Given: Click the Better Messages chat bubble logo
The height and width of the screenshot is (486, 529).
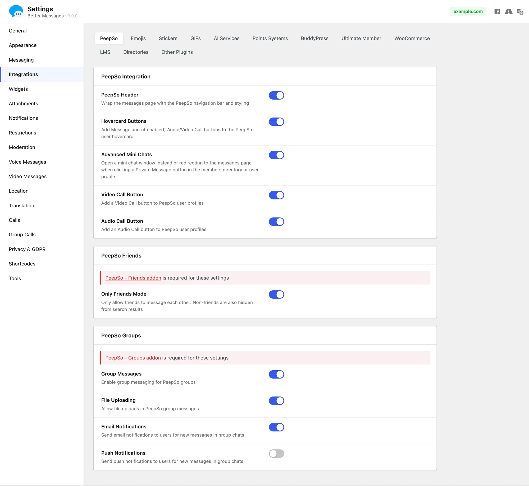Looking at the screenshot, I should point(16,11).
